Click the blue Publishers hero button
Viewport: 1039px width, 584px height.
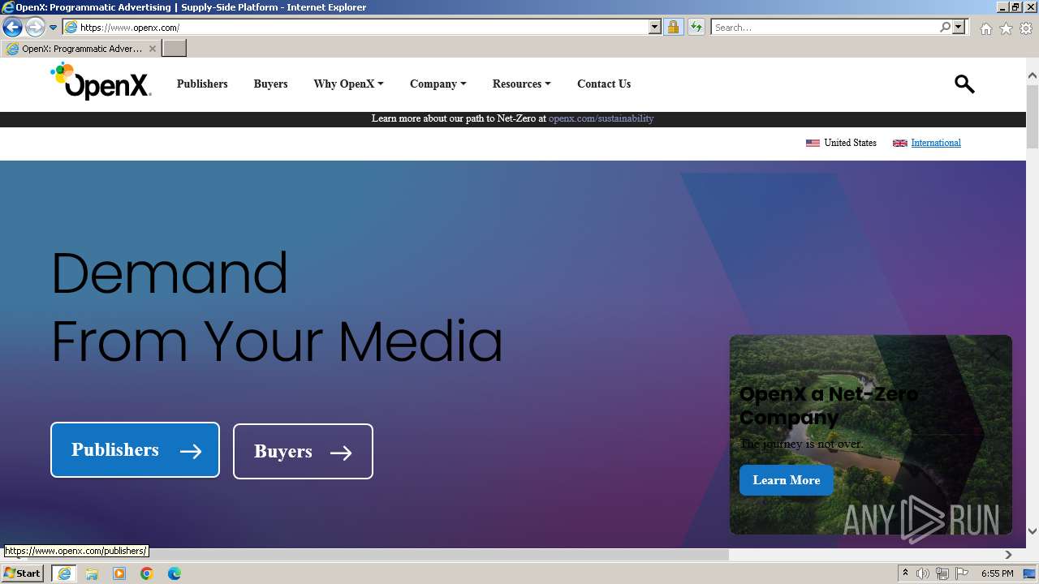point(135,450)
